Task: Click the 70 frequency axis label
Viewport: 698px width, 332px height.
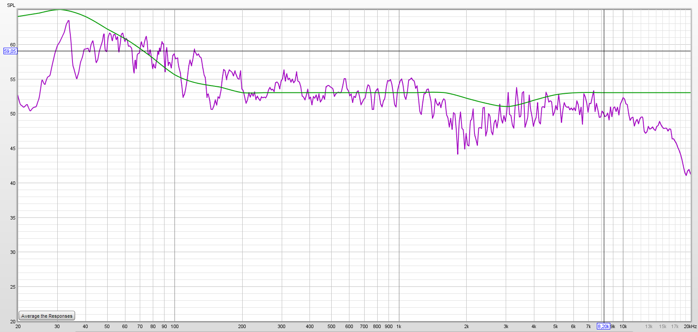Action: (x=140, y=326)
